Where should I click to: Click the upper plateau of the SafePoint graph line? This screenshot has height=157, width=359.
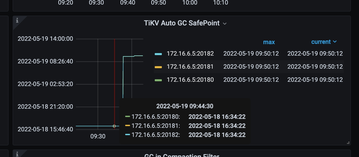(133, 56)
